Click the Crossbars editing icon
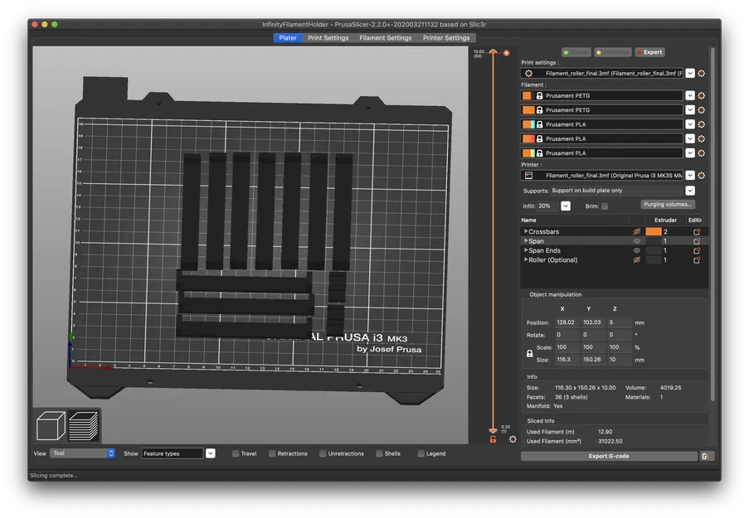Image resolution: width=749 pixels, height=518 pixels. pos(697,232)
